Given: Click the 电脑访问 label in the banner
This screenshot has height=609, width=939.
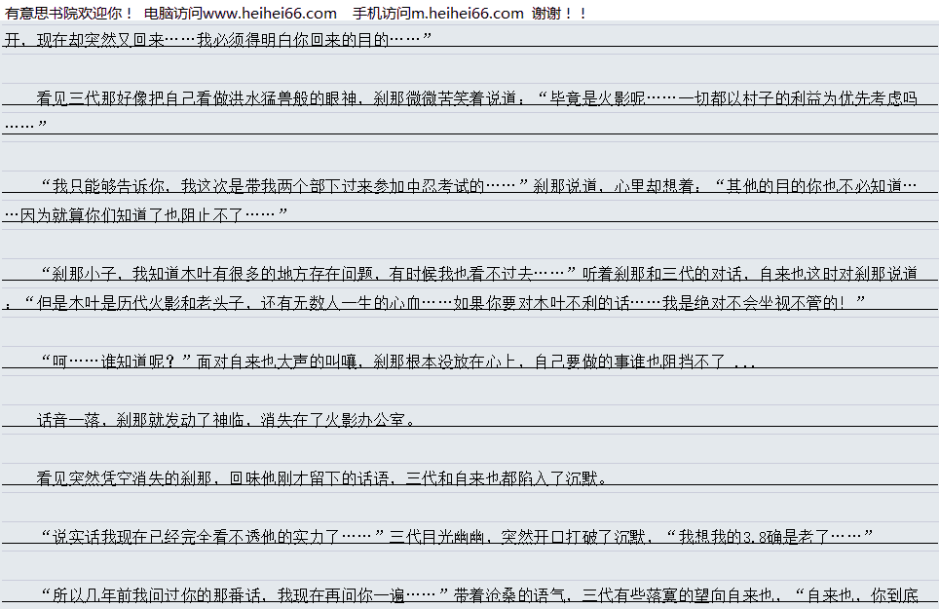Looking at the screenshot, I should [x=172, y=13].
